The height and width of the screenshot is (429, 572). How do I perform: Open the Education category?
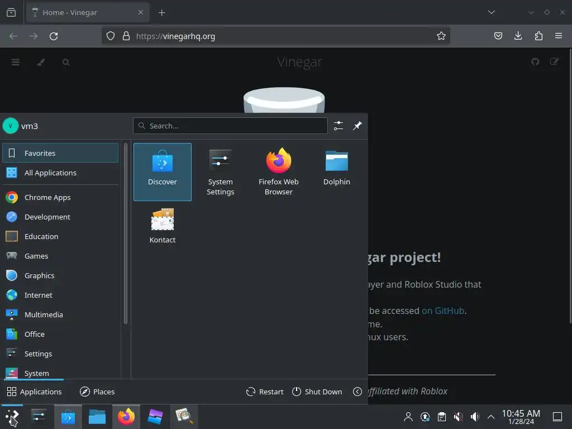click(x=60, y=236)
